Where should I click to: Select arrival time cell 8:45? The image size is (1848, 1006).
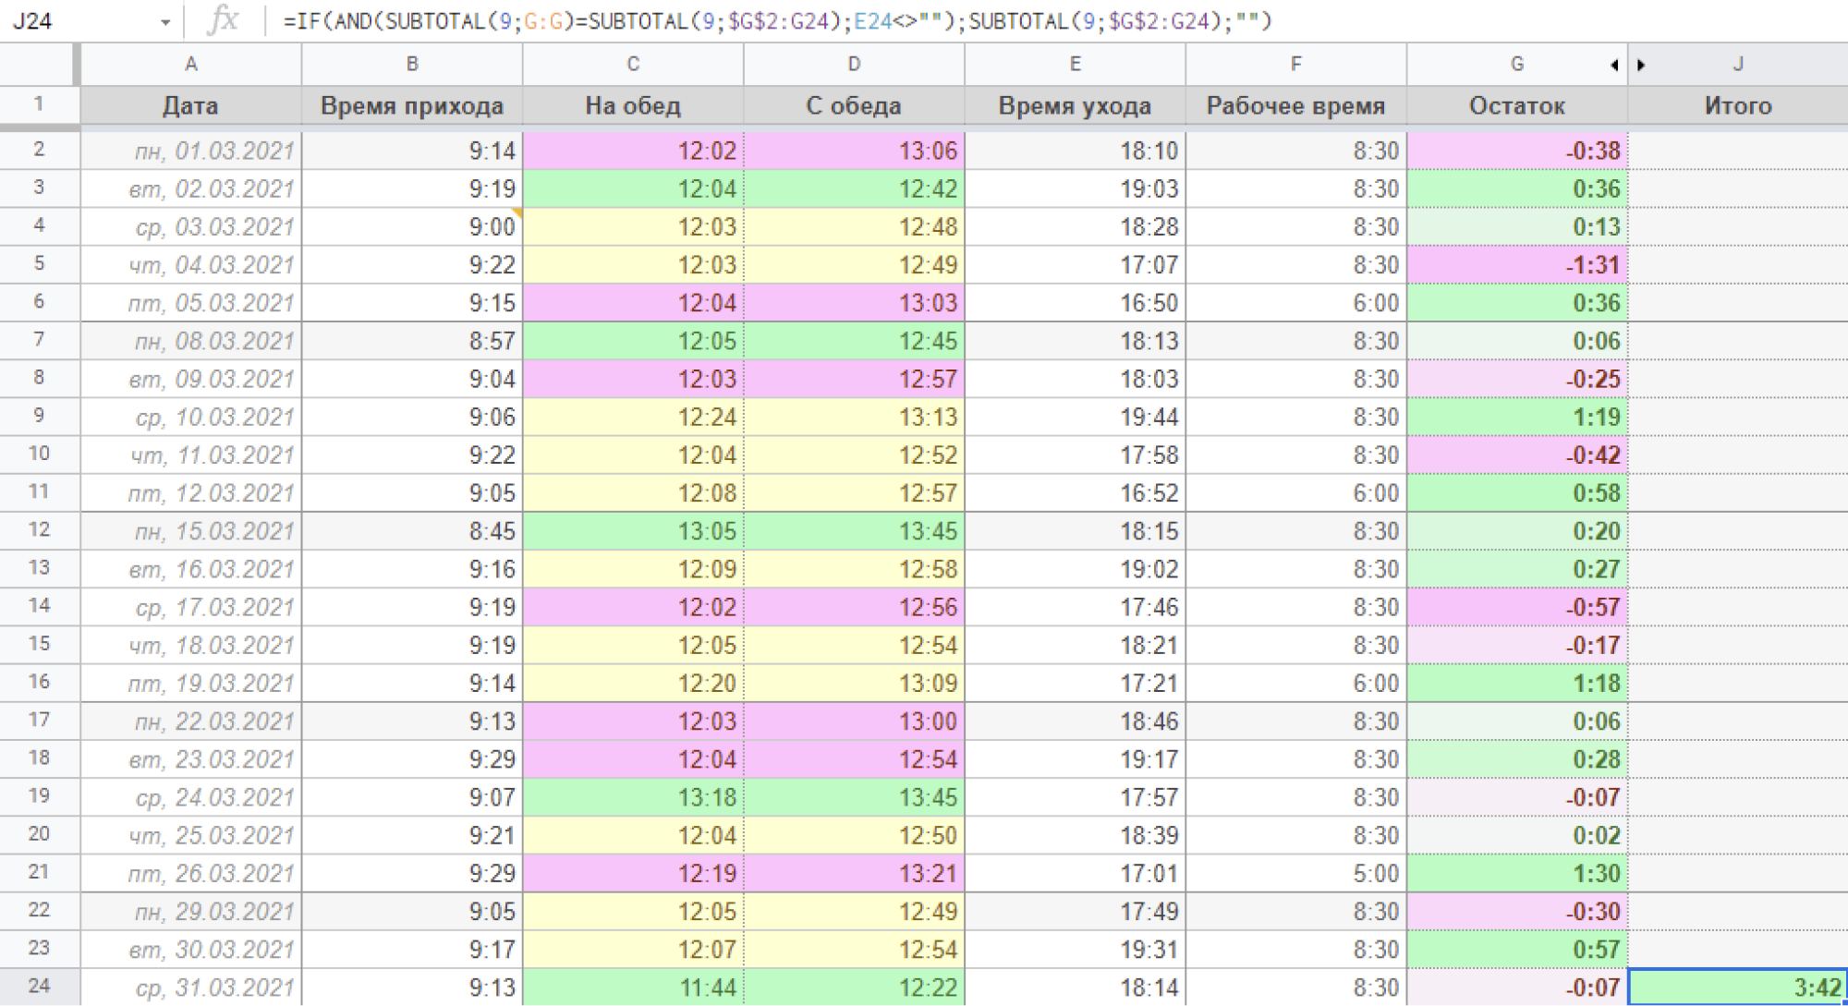point(412,531)
